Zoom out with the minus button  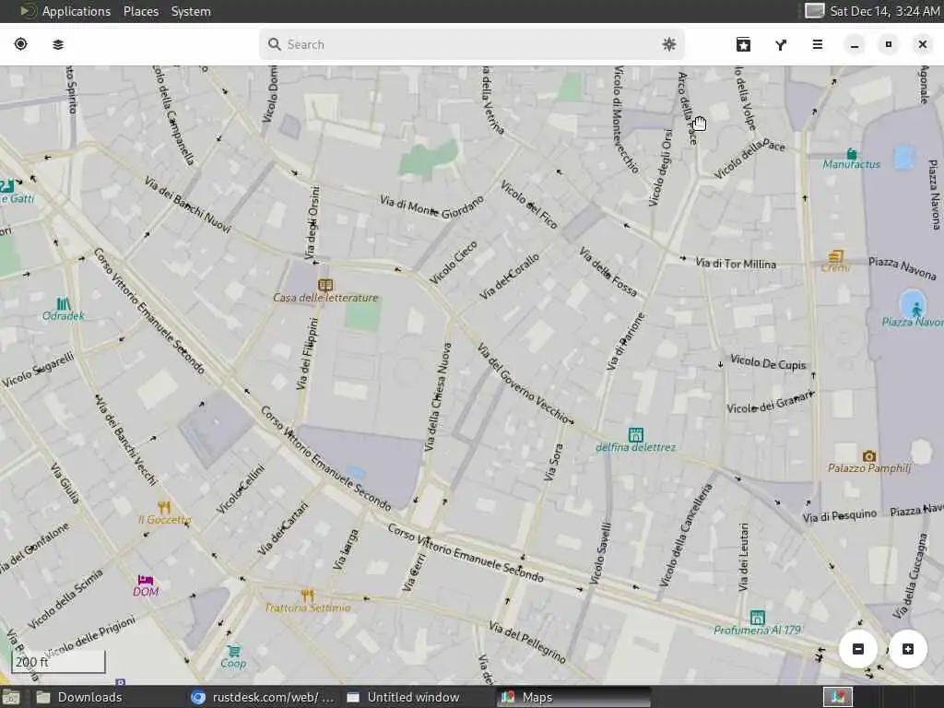tap(858, 648)
